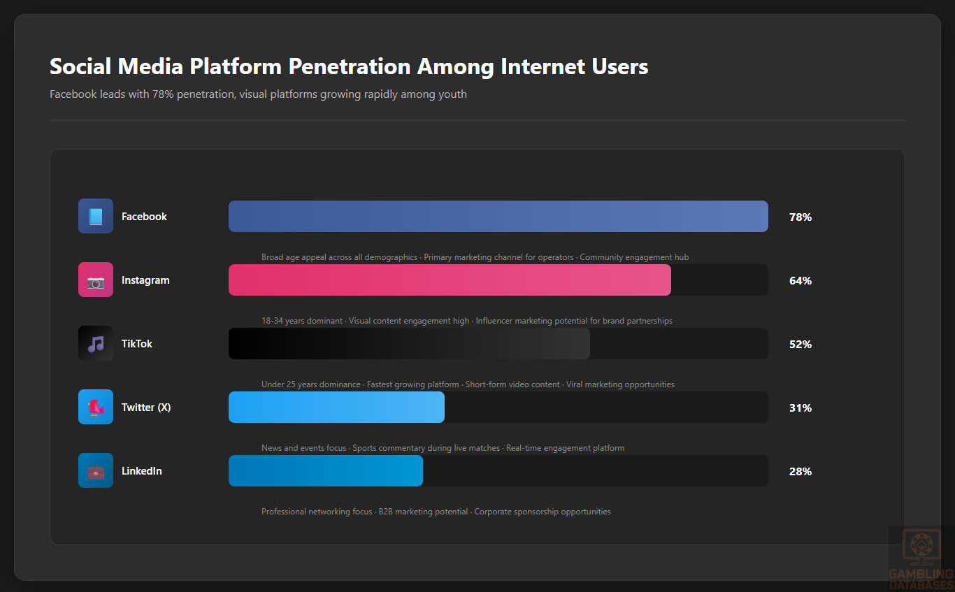Click the LinkedIn briefcase icon
955x592 pixels.
pyautogui.click(x=96, y=471)
